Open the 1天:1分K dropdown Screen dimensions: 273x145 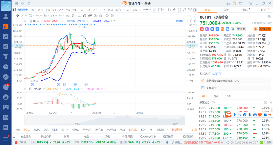132,10
